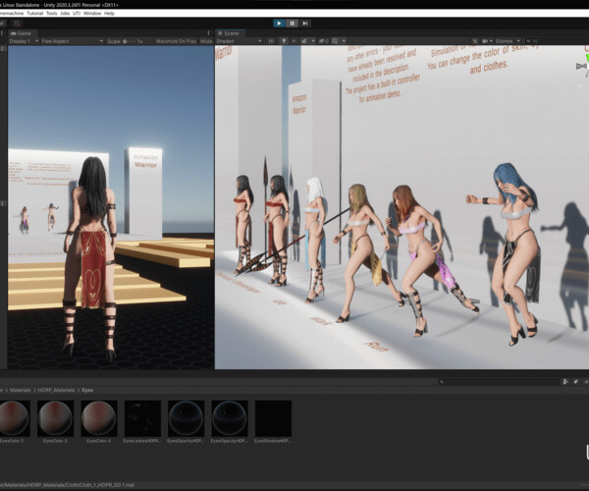
Task: Click the Search by Label icon
Action: tap(575, 382)
